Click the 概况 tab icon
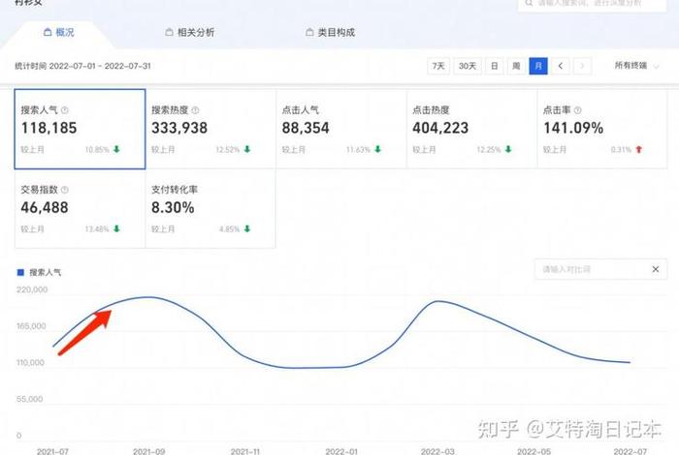 tap(48, 32)
